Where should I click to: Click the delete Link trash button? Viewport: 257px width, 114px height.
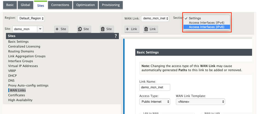coord(151,29)
